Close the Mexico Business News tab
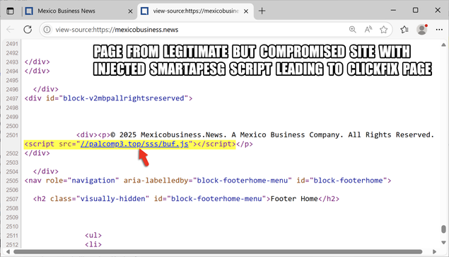Screen dimensions: 449x257 coord(130,11)
